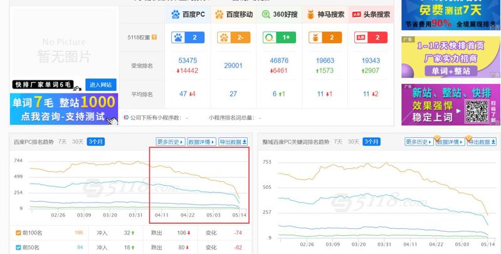Screen dimensions: 501x254
Task: Click the Baidu Mobile orange paw icon
Action: 219,14
